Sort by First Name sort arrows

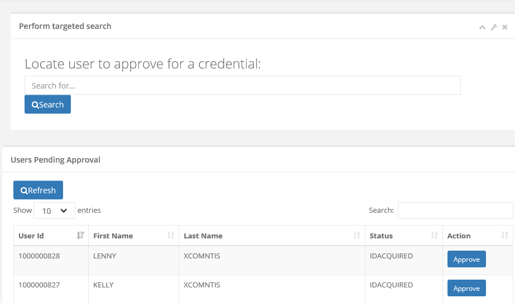pyautogui.click(x=171, y=236)
